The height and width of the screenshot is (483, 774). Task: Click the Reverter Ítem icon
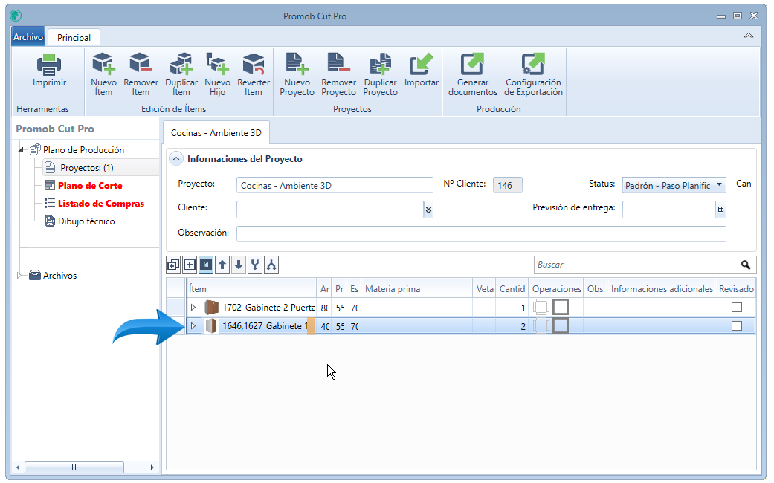click(x=254, y=64)
